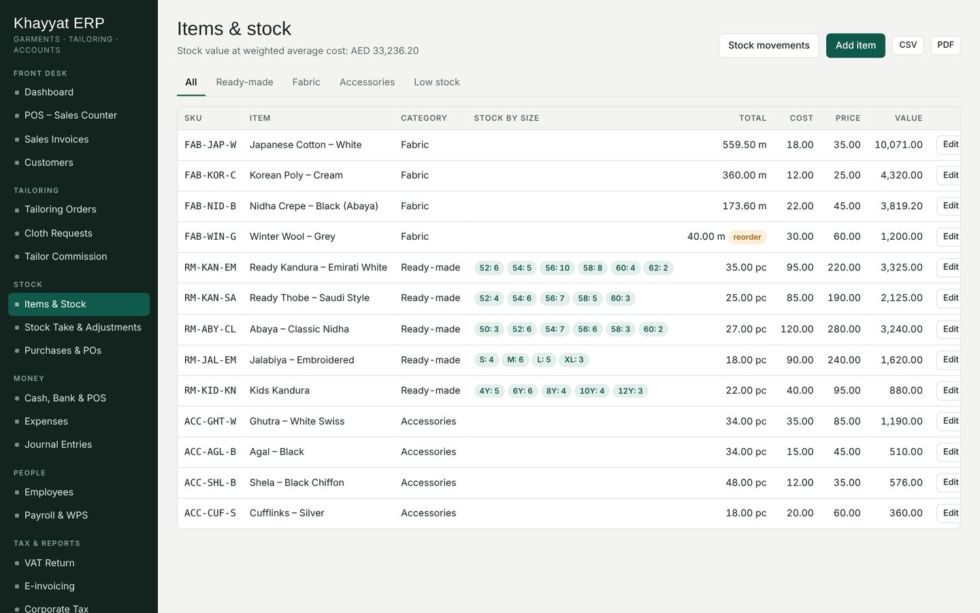Open the VAT Return page
The height and width of the screenshot is (613, 980).
pos(79,563)
